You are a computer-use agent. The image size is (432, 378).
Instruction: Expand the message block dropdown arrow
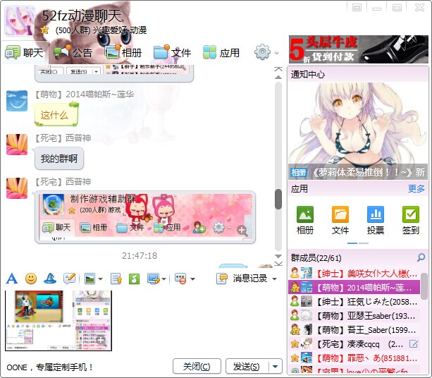pyautogui.click(x=192, y=279)
